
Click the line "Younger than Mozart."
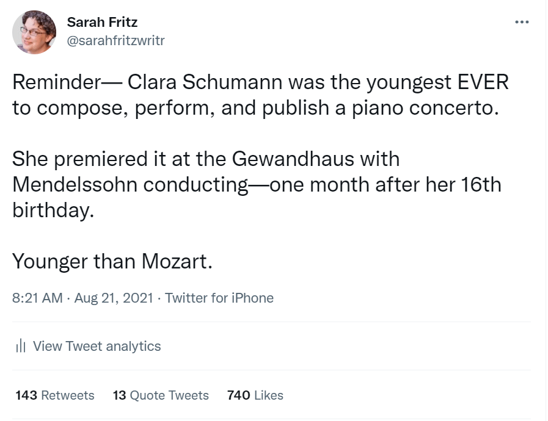click(112, 261)
